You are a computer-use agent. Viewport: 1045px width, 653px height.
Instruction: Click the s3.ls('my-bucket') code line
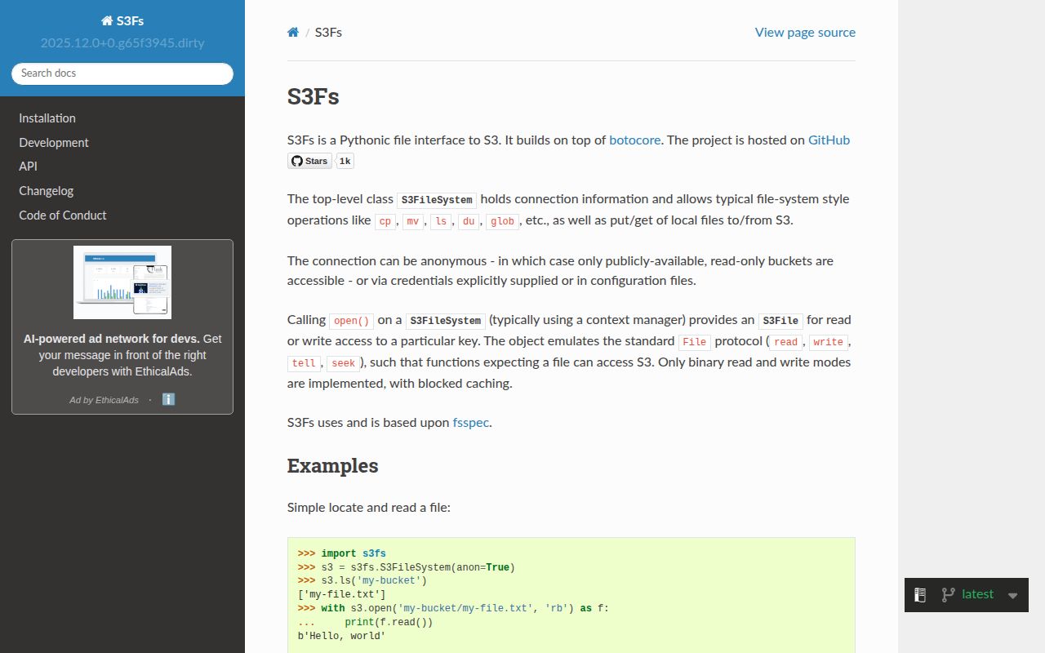(x=362, y=581)
